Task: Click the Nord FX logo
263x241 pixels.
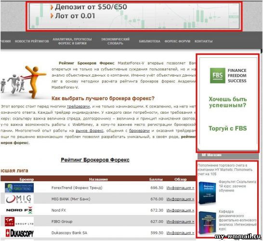Action: pyautogui.click(x=19, y=210)
